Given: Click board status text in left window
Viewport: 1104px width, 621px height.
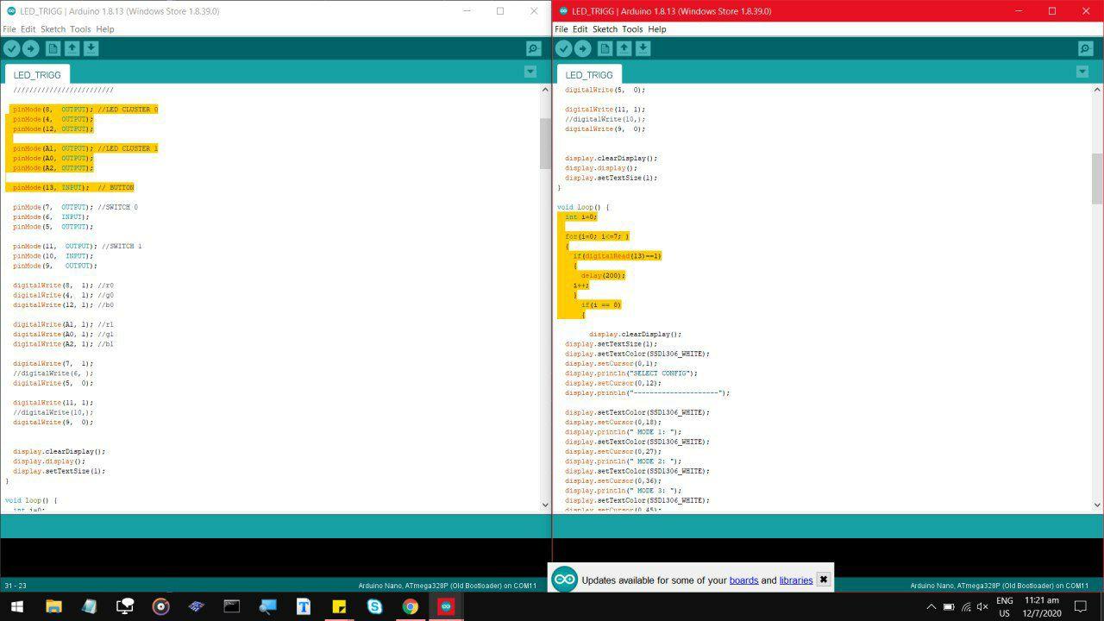Looking at the screenshot, I should point(448,586).
